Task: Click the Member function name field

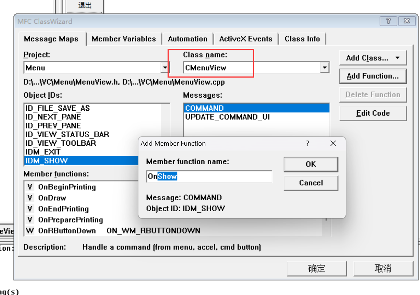Action: pos(209,176)
